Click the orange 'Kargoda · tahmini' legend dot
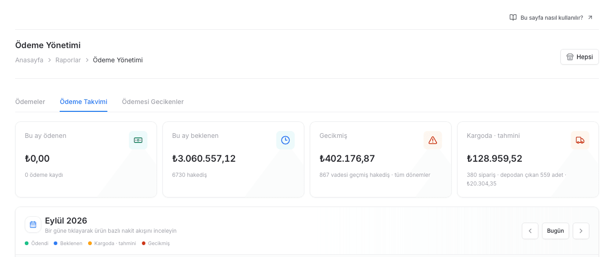Viewport: 615px width, 257px height. pos(90,243)
